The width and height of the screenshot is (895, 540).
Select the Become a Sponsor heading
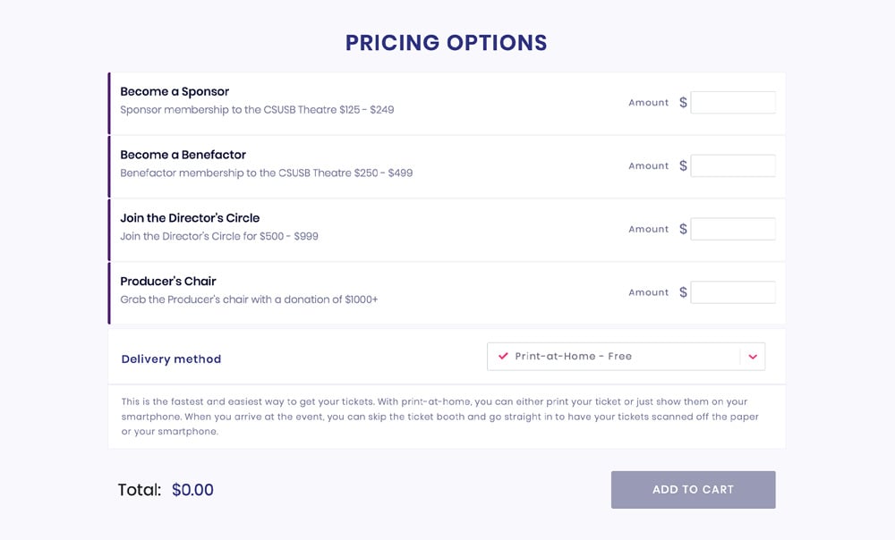175,92
